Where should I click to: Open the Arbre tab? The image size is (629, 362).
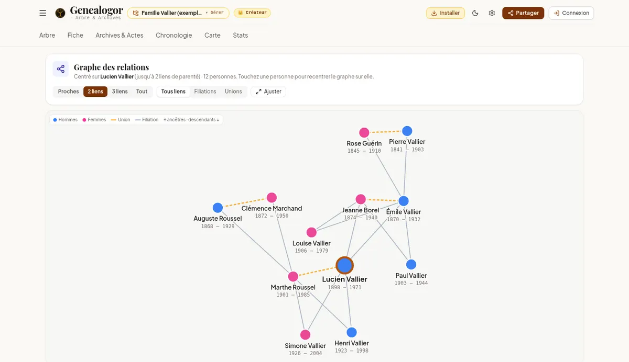pyautogui.click(x=47, y=36)
